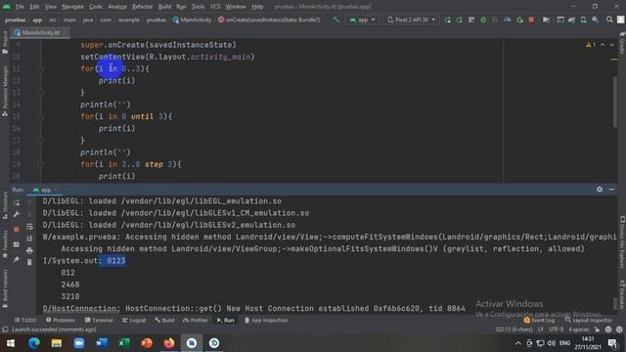Hide the Run panel with minimize icon
Screen dimensions: 626x352
click(x=611, y=190)
